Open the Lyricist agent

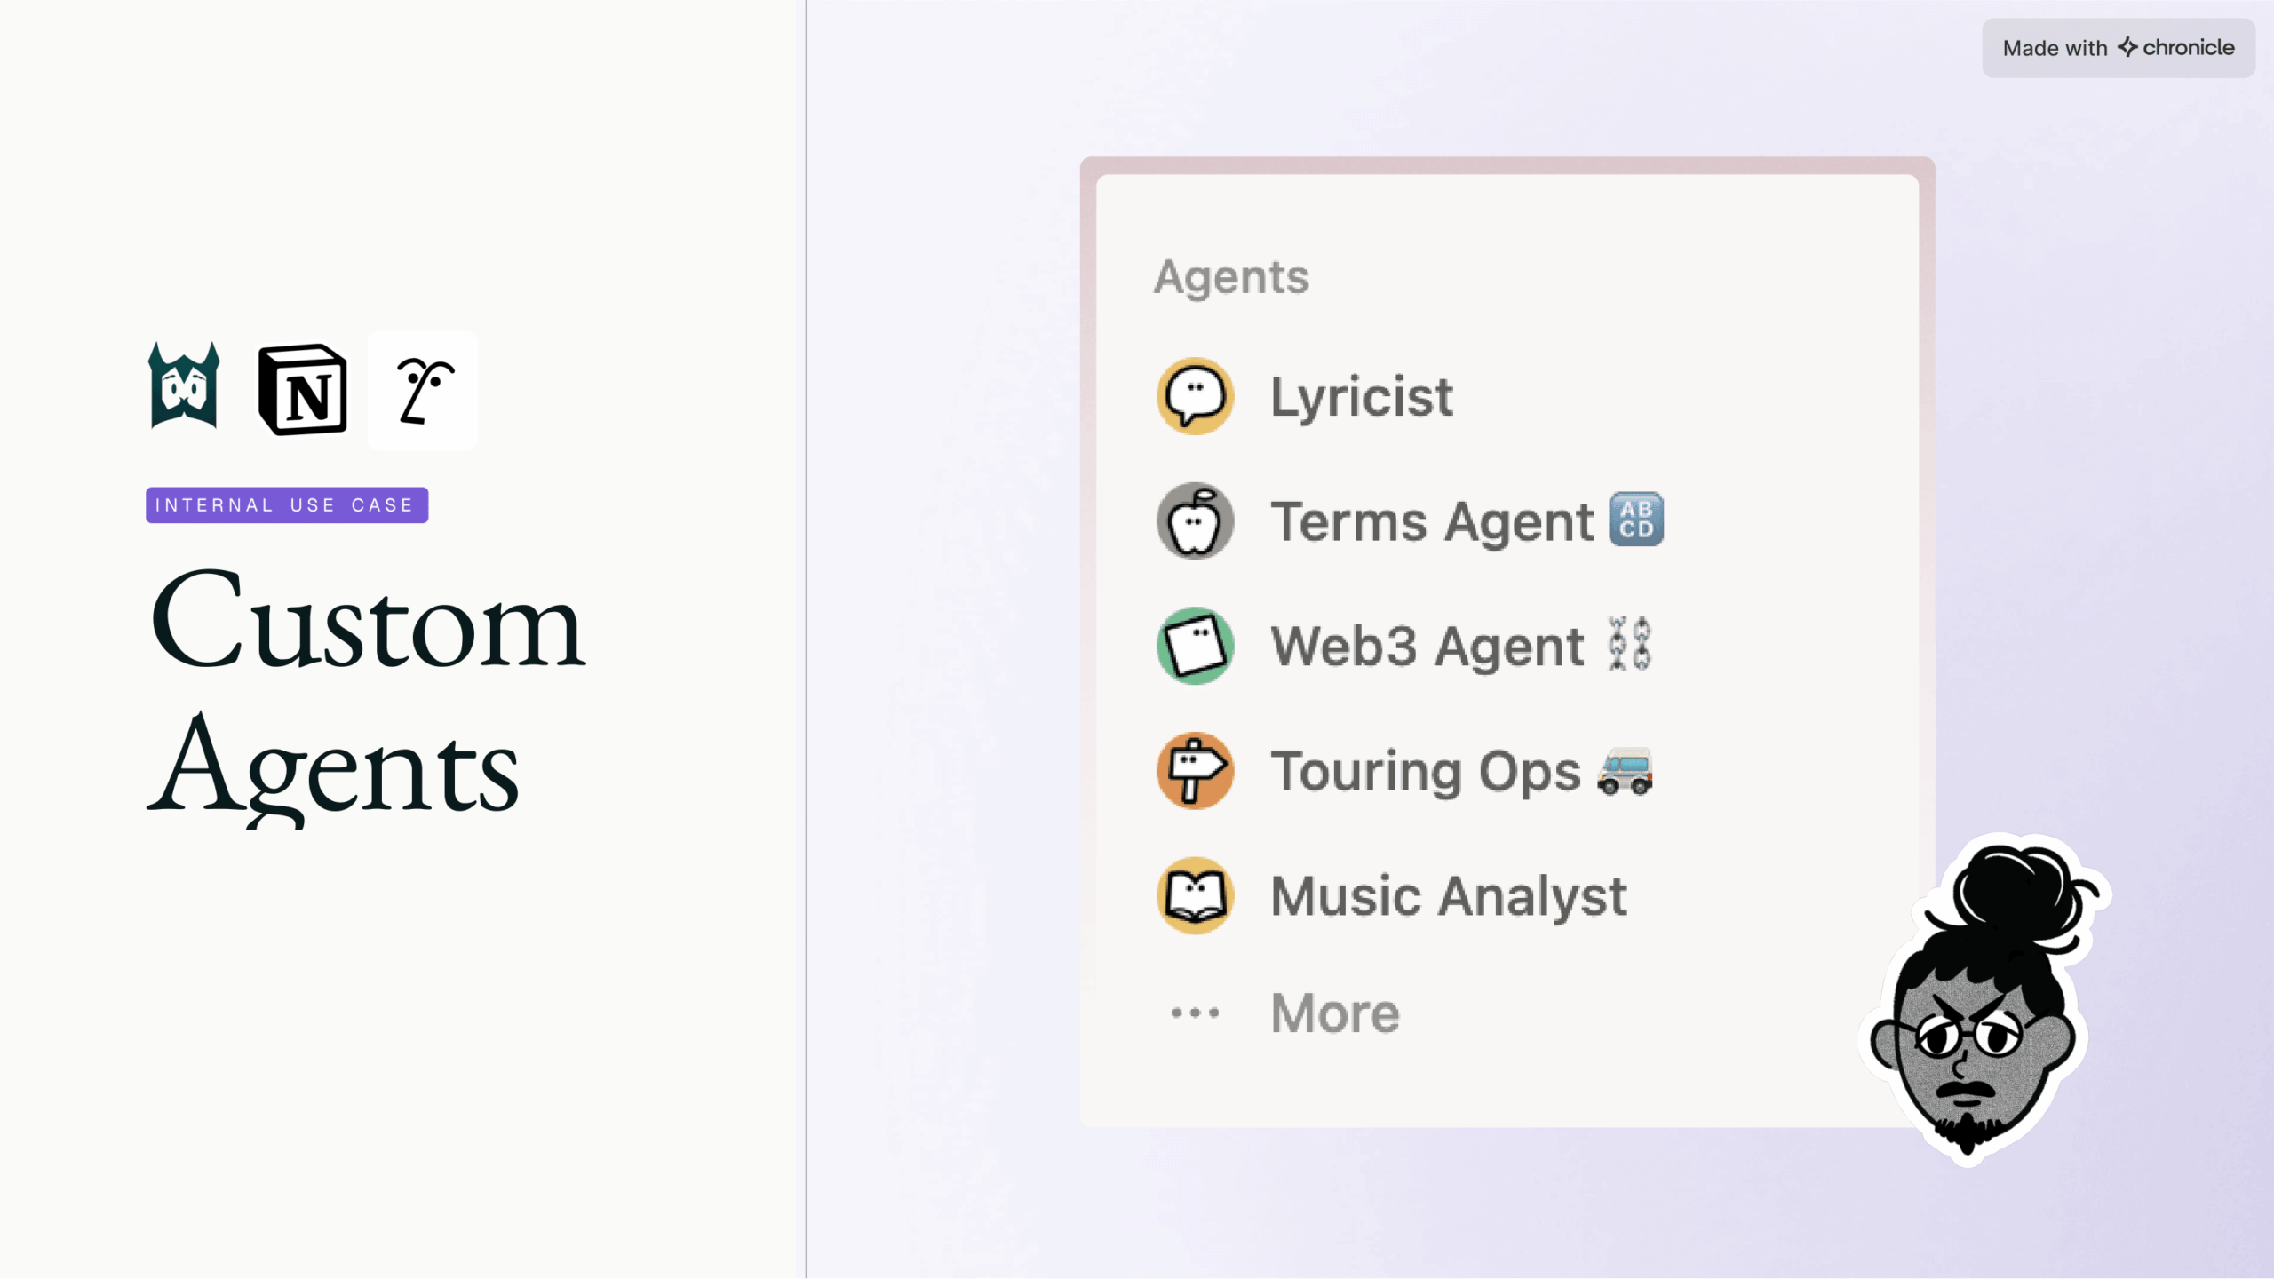pos(1361,396)
